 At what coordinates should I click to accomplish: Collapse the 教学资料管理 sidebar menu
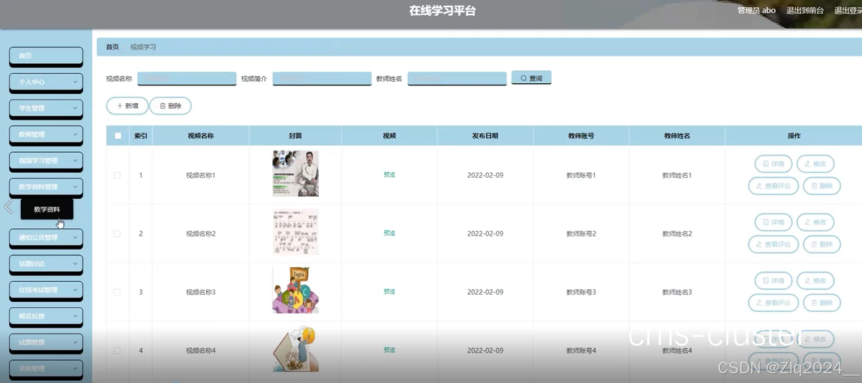tap(46, 186)
